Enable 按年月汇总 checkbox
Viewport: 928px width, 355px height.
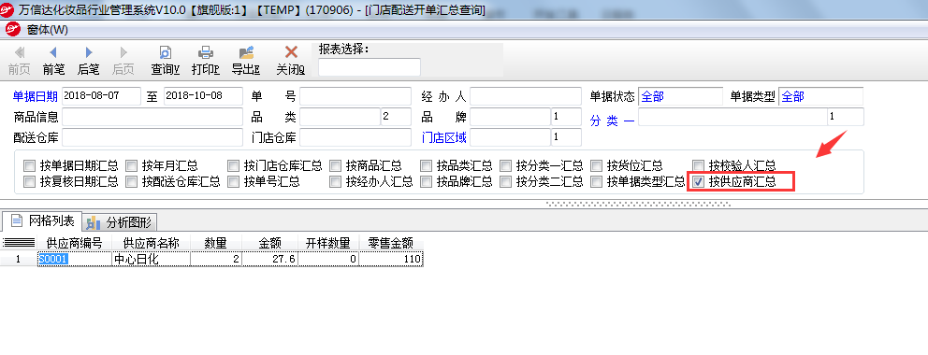pyautogui.click(x=131, y=165)
